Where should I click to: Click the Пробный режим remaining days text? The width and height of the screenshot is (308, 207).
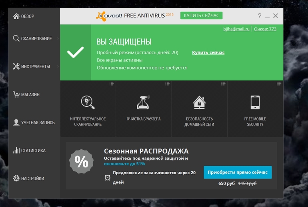point(138,52)
